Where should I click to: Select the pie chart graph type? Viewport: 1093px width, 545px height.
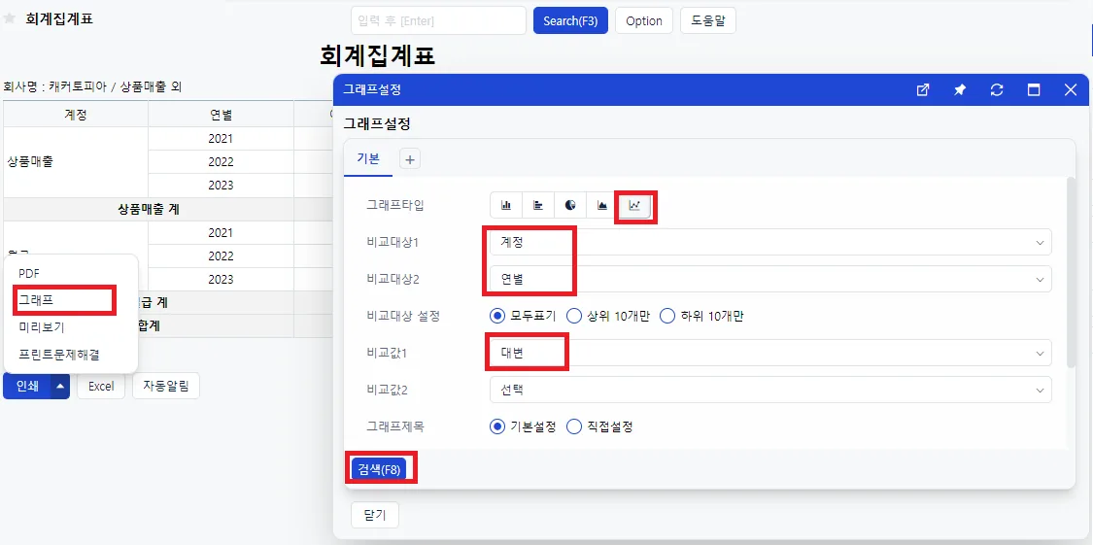(x=570, y=205)
